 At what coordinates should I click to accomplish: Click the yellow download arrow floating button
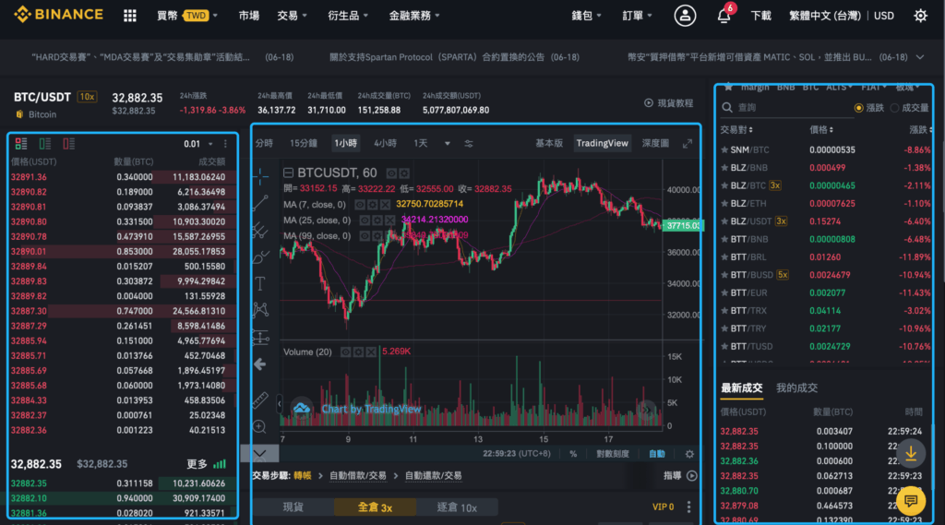911,453
